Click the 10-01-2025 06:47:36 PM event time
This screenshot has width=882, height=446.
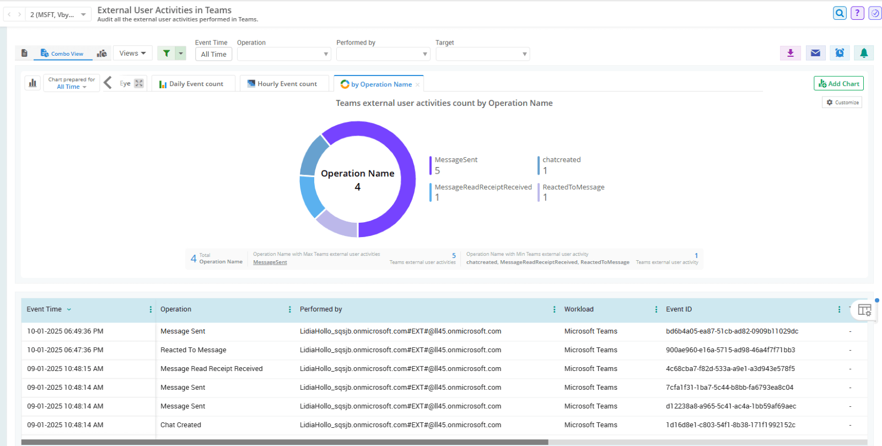click(x=65, y=350)
